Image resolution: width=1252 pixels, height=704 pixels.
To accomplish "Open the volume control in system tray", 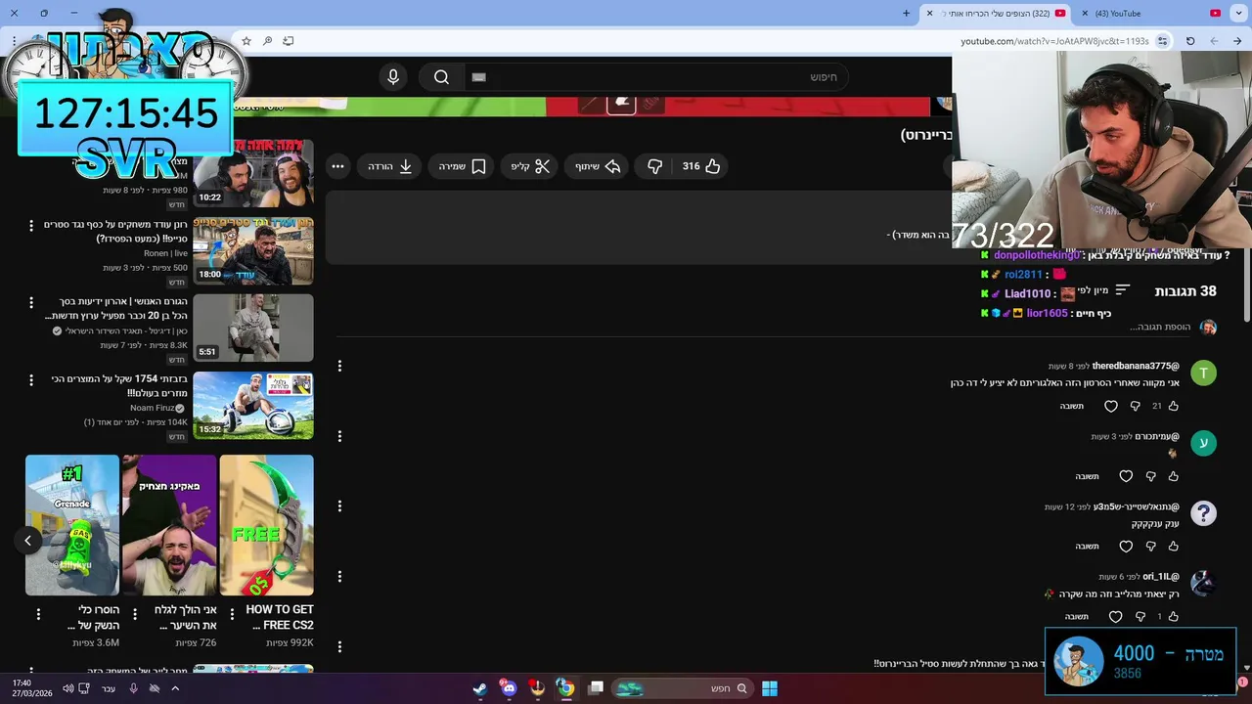I will click(x=67, y=688).
